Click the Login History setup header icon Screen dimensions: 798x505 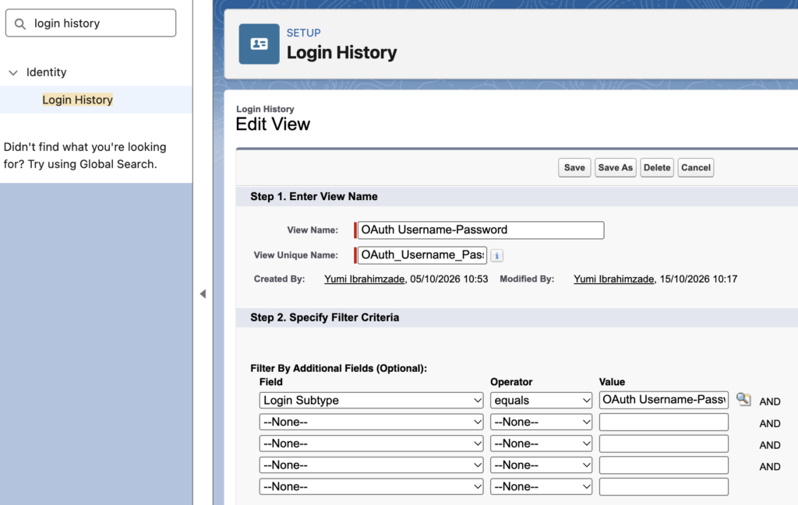(259, 44)
